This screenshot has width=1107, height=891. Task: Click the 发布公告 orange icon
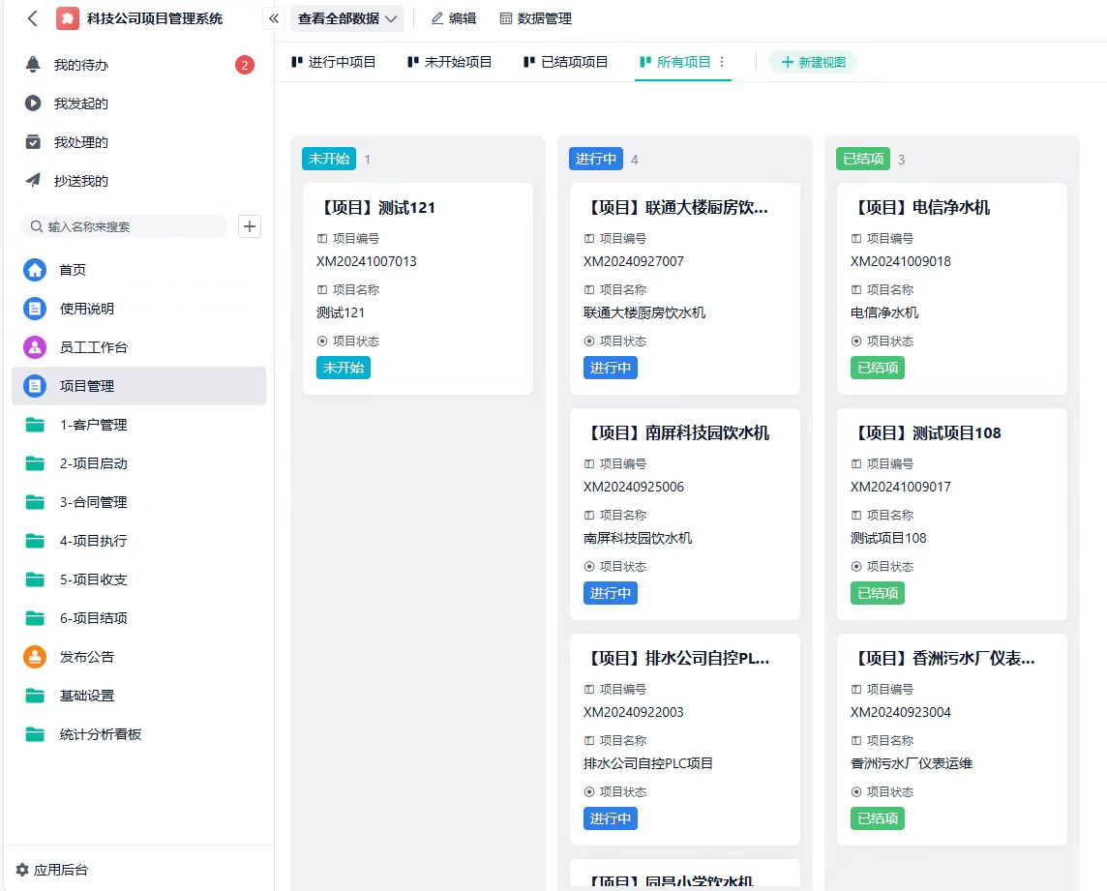point(35,657)
